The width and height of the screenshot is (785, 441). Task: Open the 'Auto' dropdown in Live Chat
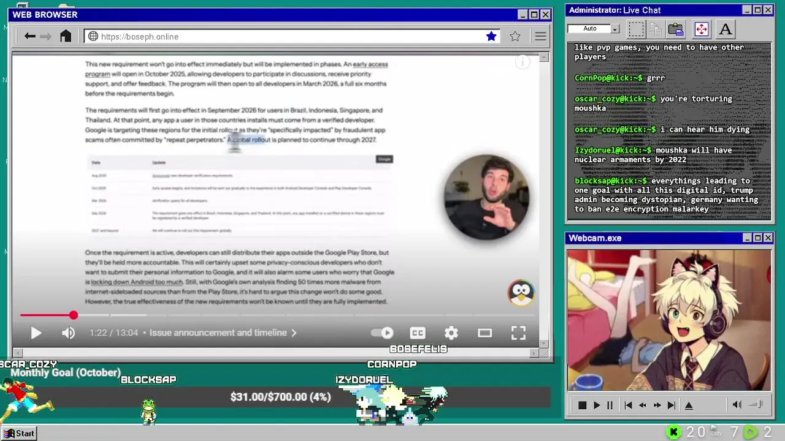tap(594, 28)
